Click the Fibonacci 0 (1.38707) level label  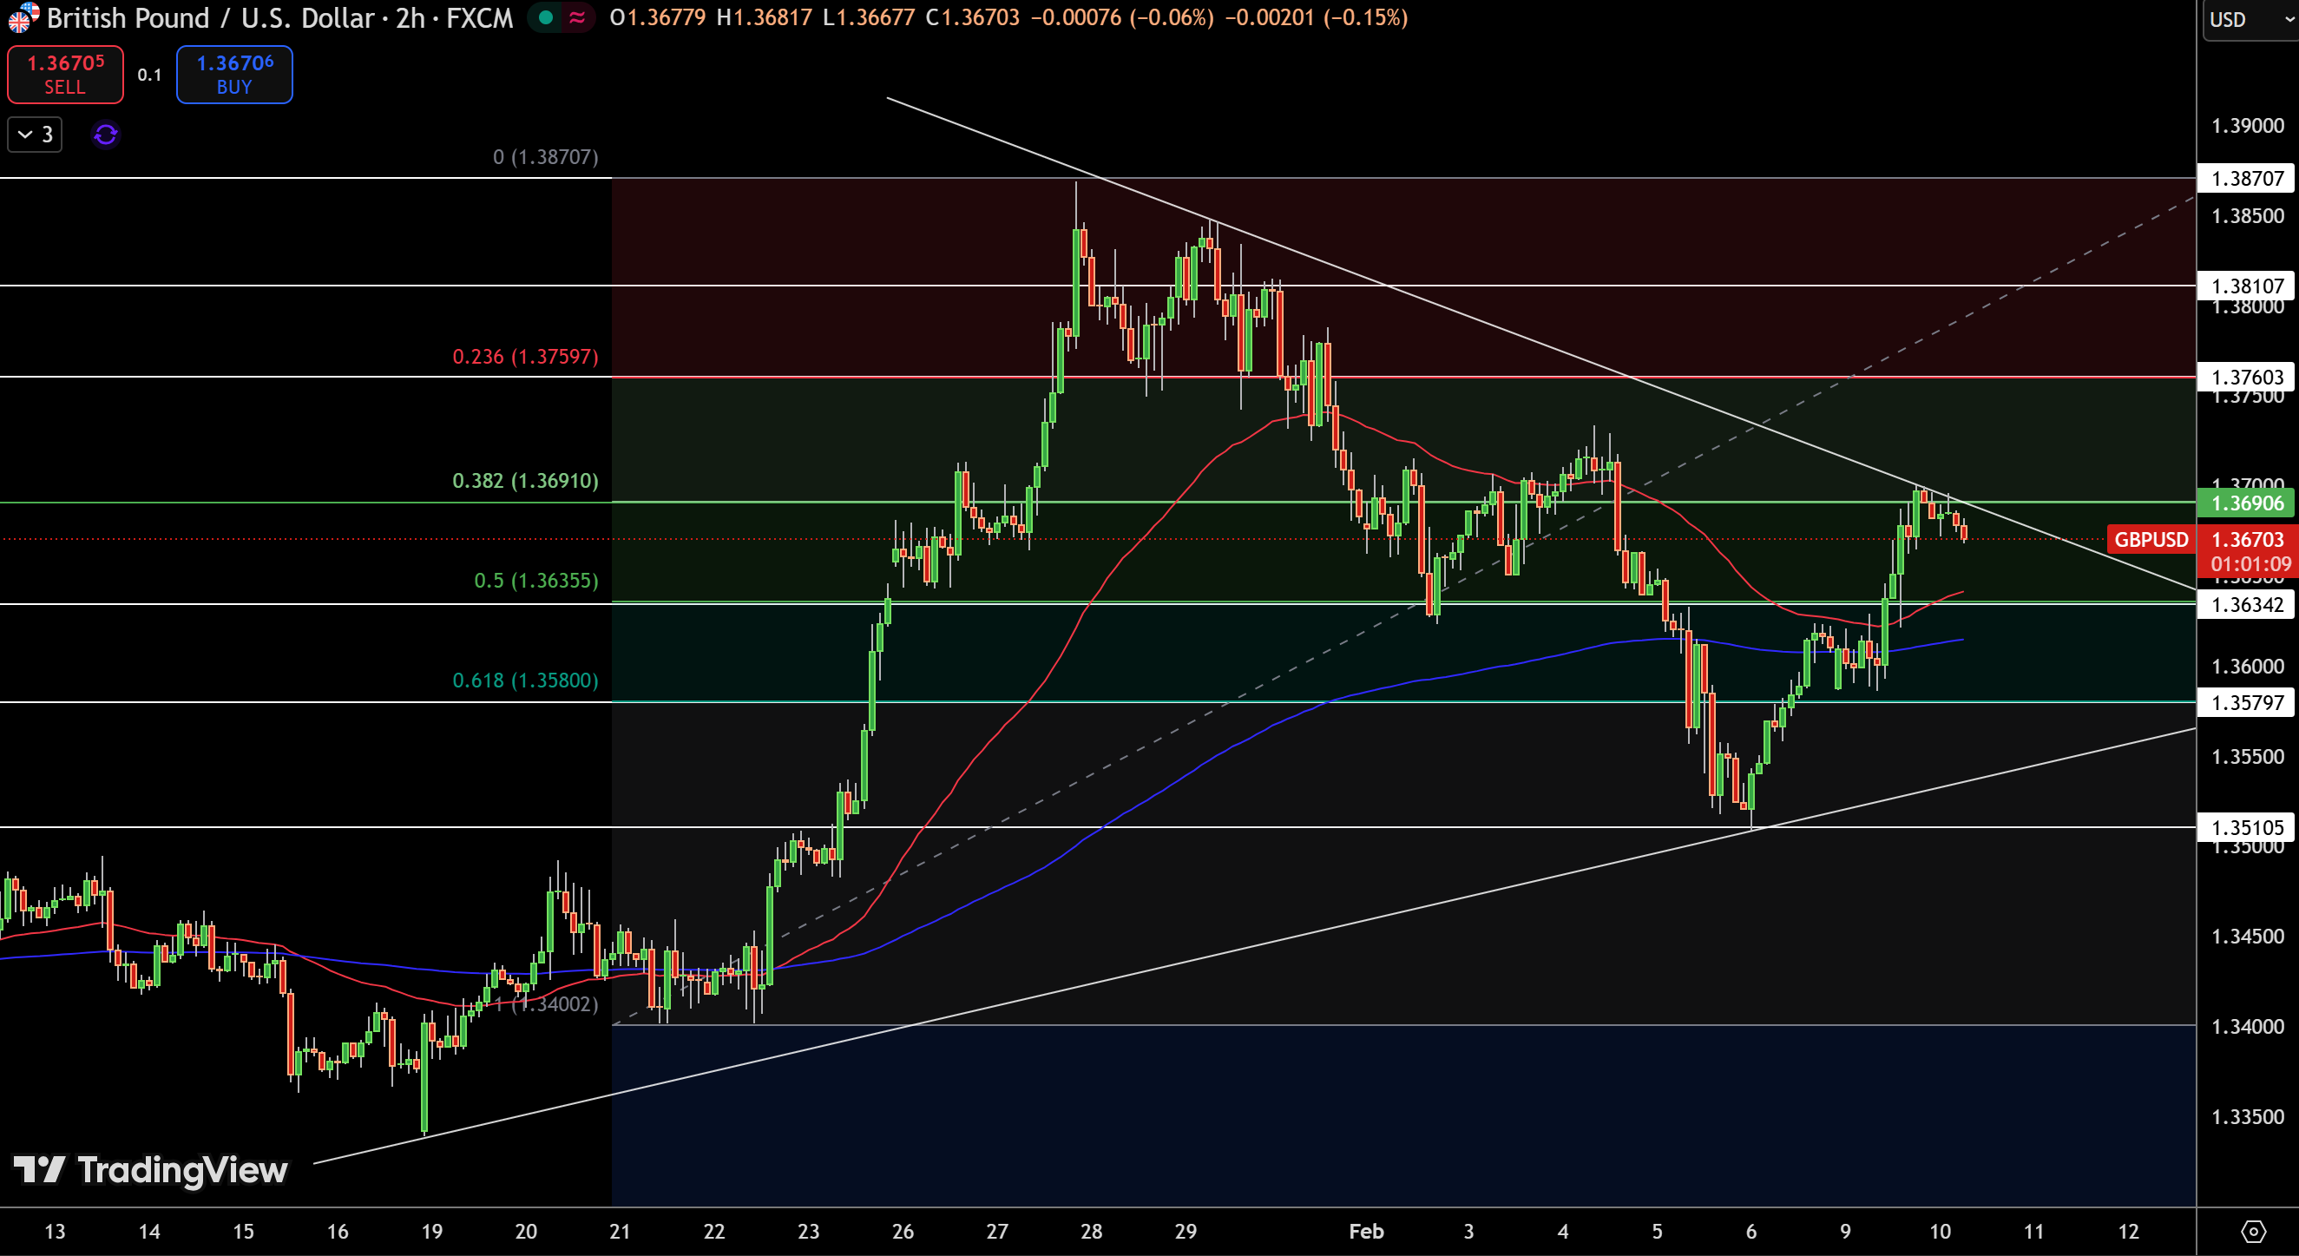click(545, 157)
